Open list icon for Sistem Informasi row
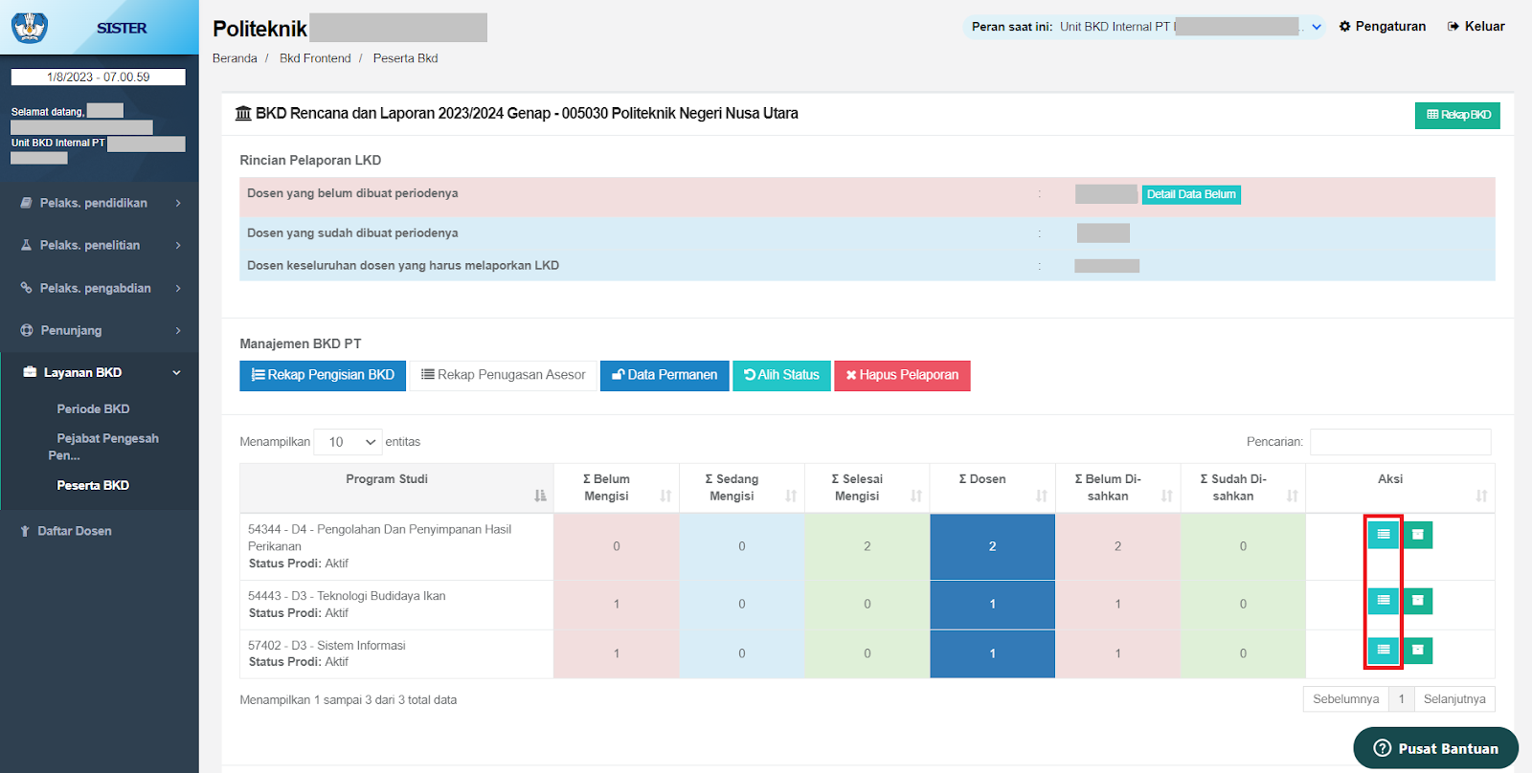Screen dimensions: 1532x773 click(1384, 651)
